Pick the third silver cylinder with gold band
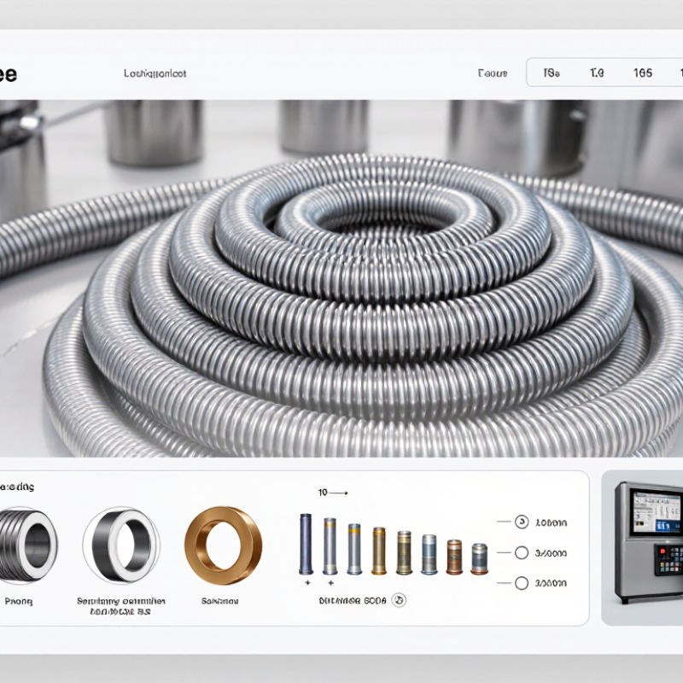The image size is (683, 683). (x=354, y=549)
